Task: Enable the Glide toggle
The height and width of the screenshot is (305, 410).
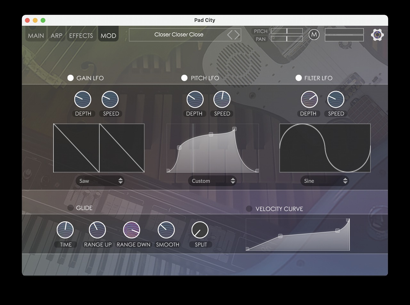Action: click(x=70, y=208)
